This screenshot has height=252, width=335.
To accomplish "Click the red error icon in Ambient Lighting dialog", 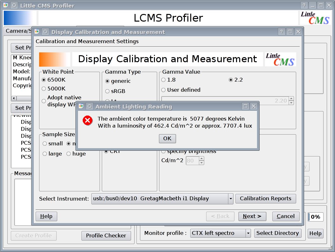I will pos(87,121).
